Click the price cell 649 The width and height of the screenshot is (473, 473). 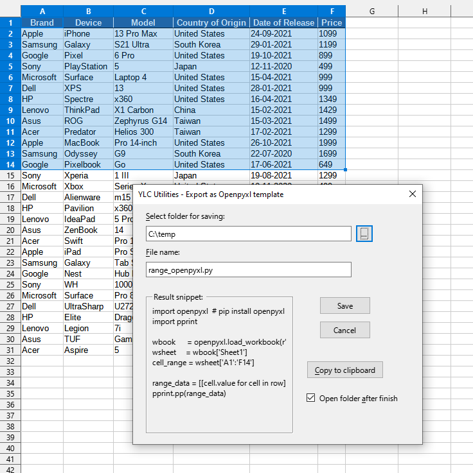coord(332,164)
